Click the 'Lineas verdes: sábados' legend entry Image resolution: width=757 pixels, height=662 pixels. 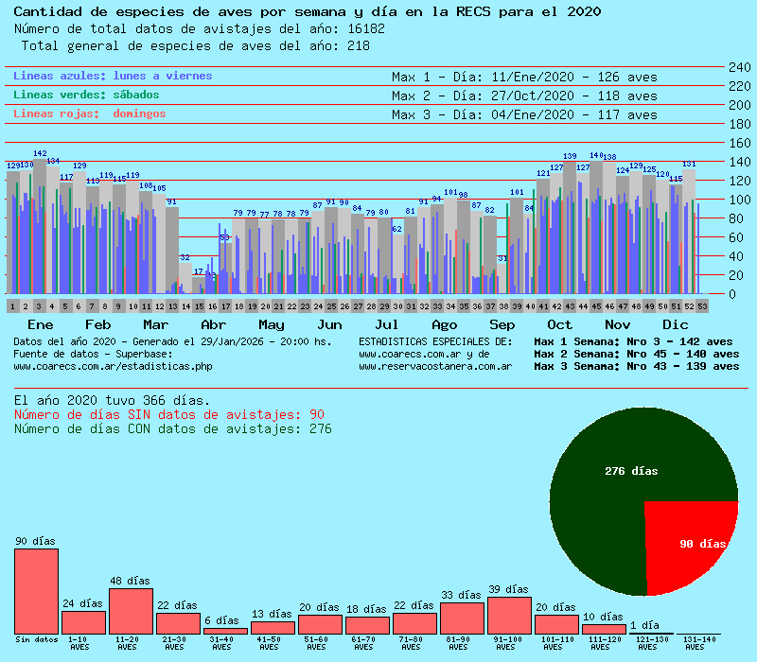click(86, 95)
